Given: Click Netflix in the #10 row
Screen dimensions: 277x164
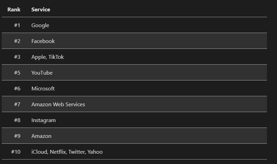Looking at the screenshot, I should pos(58,152).
